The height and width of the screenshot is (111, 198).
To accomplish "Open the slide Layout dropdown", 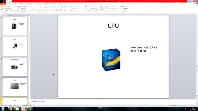I will click(x=24, y=6).
